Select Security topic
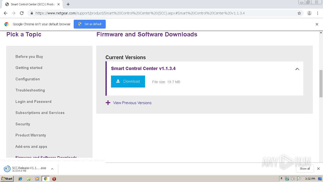Viewport: 323px width, 182px height. (23, 124)
